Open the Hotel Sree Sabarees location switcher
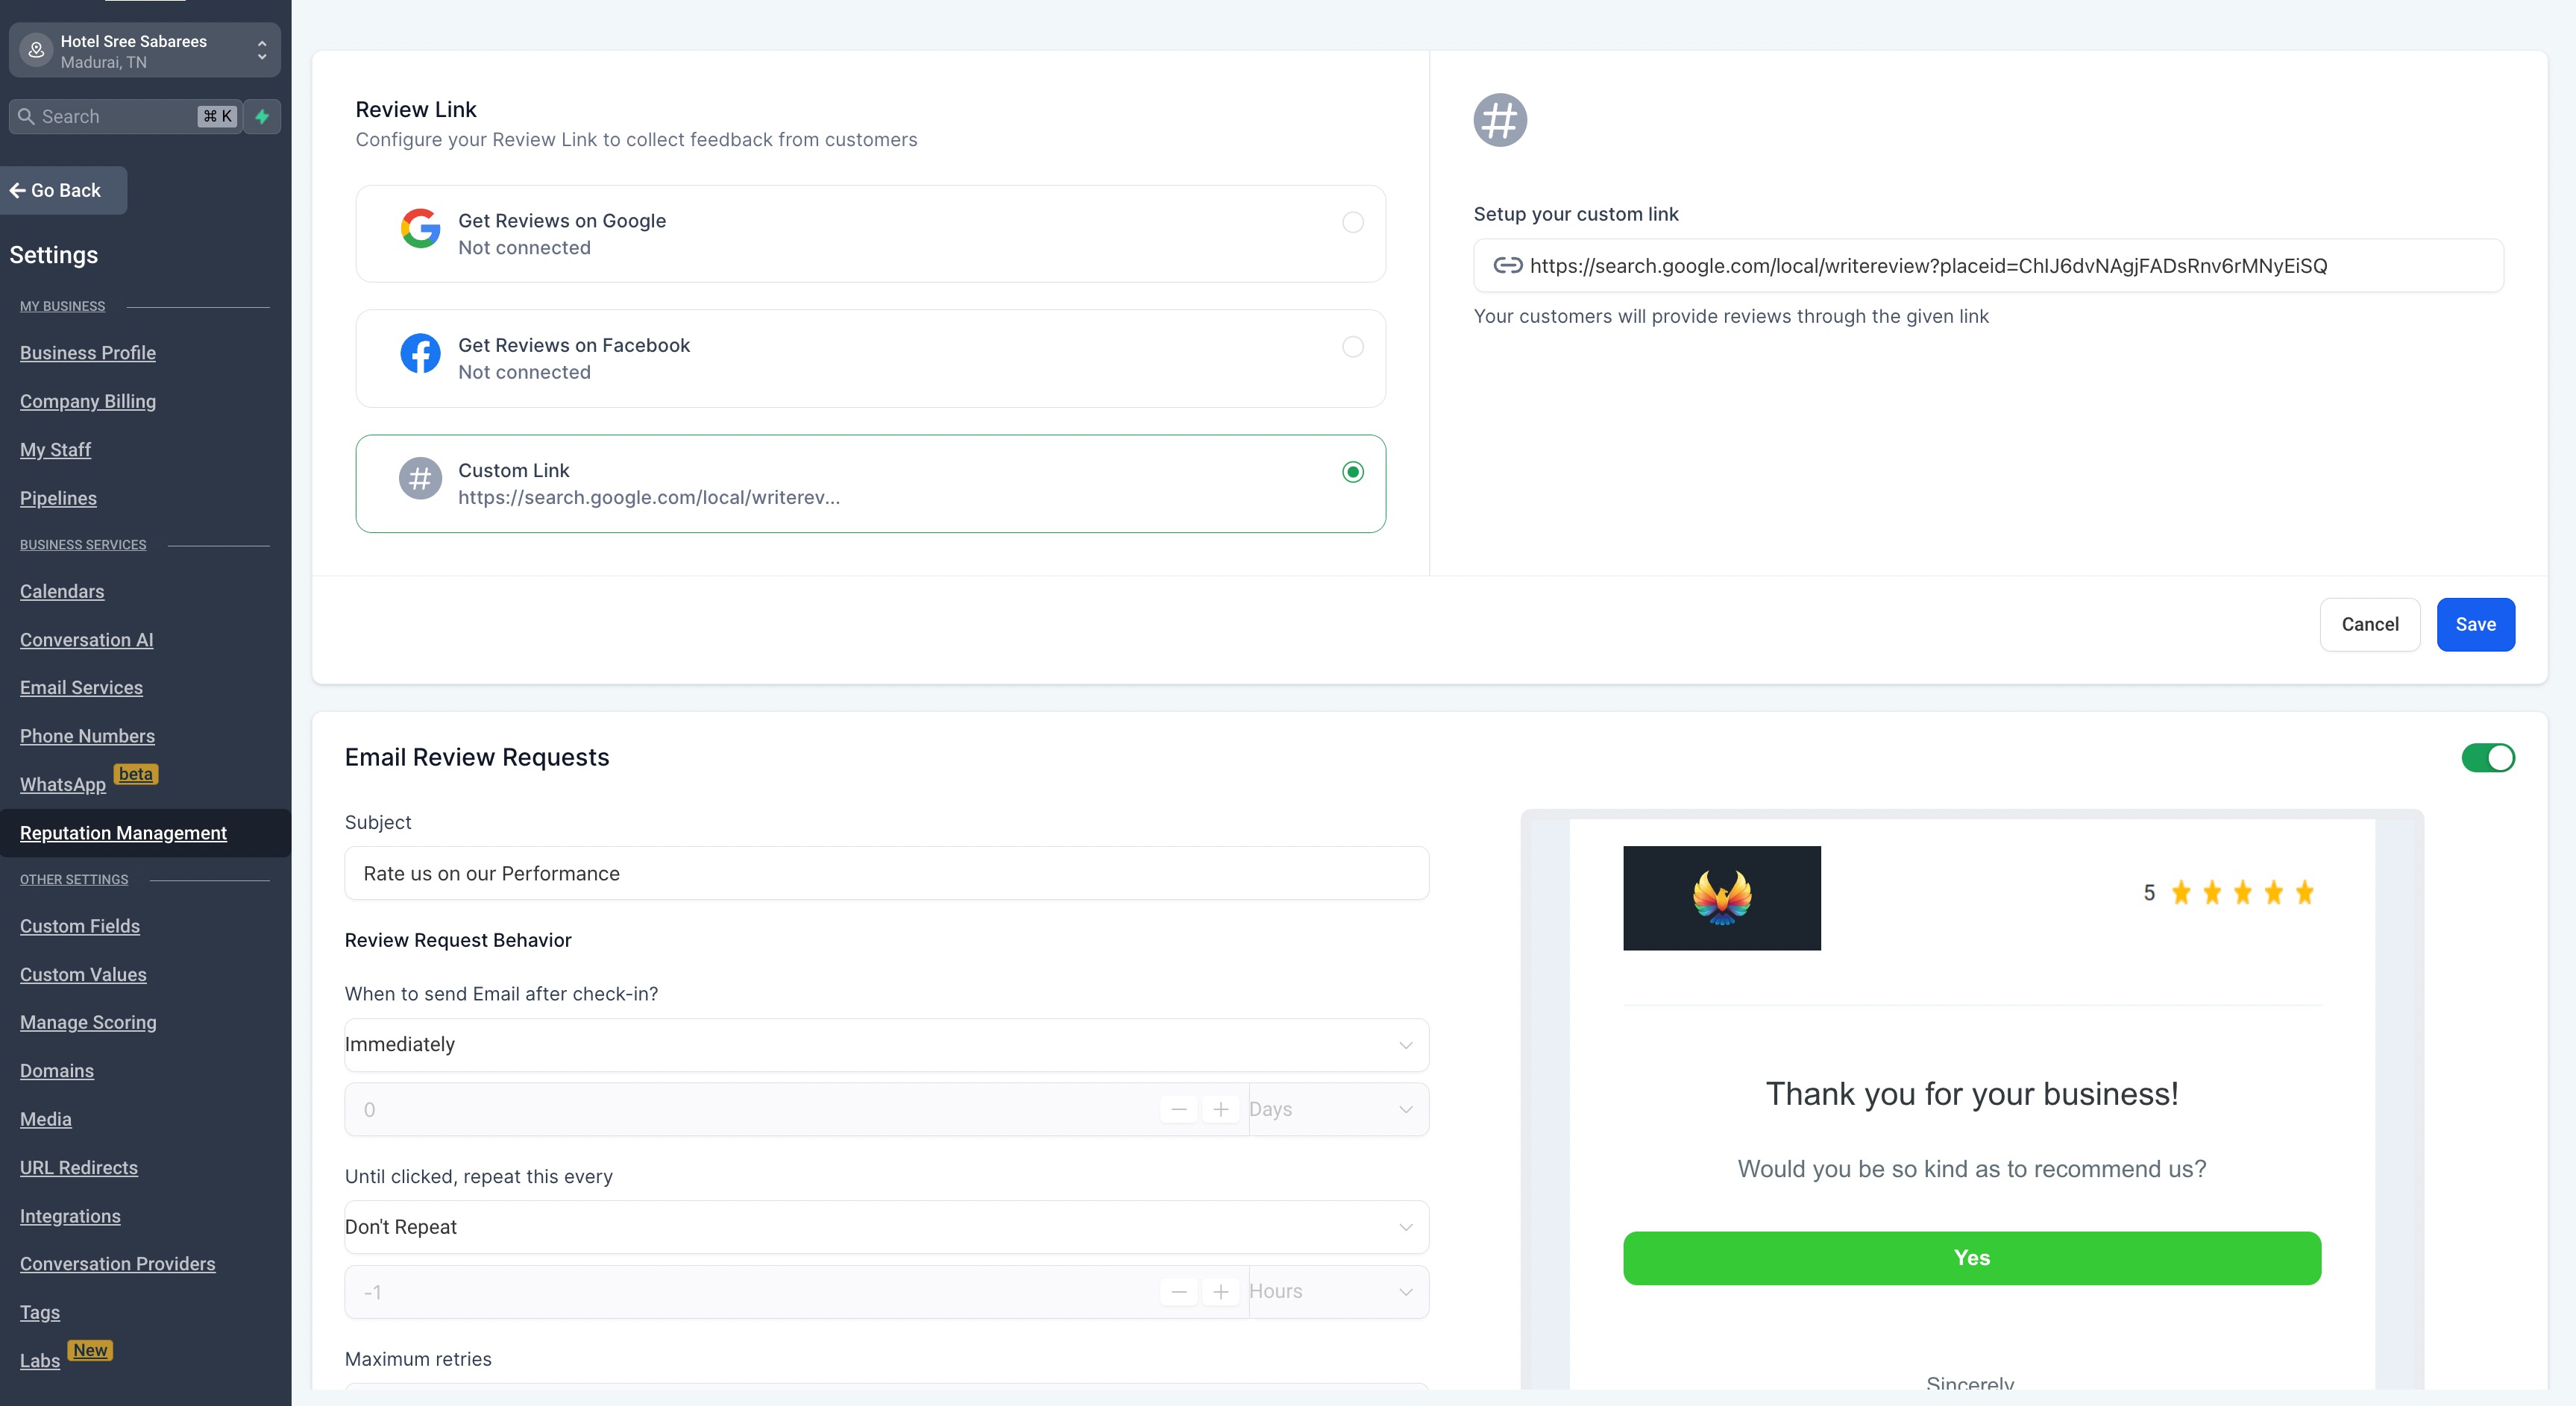This screenshot has height=1406, width=2576. click(x=145, y=51)
